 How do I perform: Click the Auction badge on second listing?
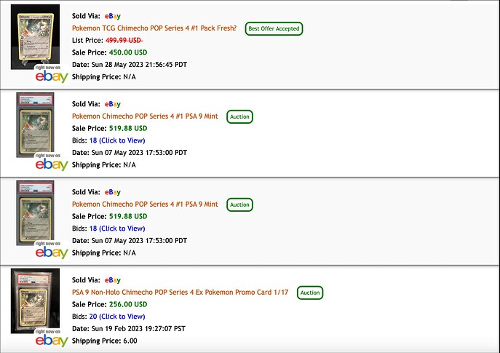point(239,116)
